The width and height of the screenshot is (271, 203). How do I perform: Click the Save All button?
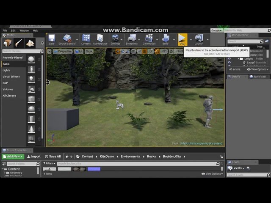[x=53, y=156]
